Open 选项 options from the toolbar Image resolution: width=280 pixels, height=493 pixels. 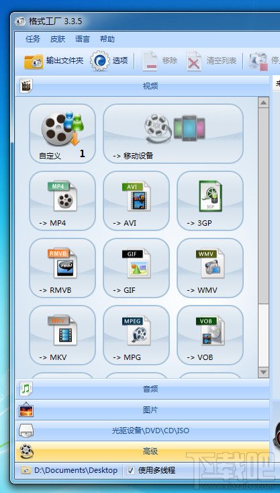pyautogui.click(x=109, y=60)
